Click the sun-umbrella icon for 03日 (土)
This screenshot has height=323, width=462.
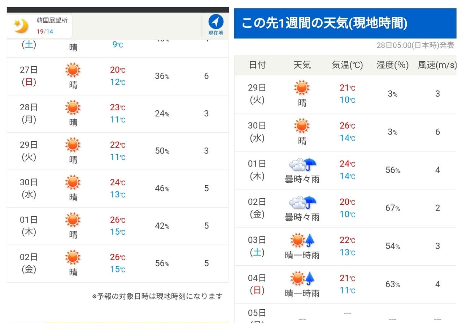click(x=302, y=240)
